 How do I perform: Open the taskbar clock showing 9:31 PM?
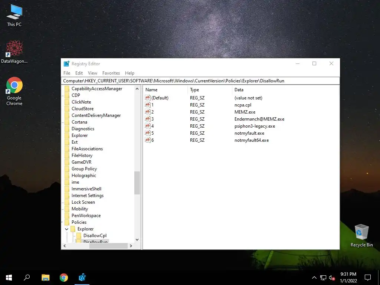348,278
